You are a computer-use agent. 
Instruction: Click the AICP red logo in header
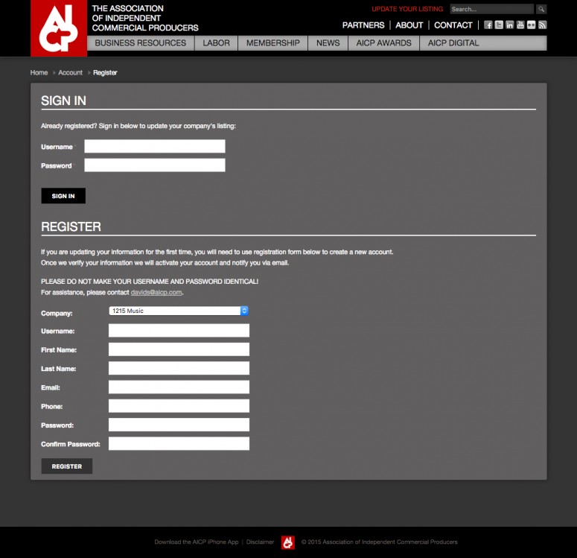pyautogui.click(x=59, y=28)
